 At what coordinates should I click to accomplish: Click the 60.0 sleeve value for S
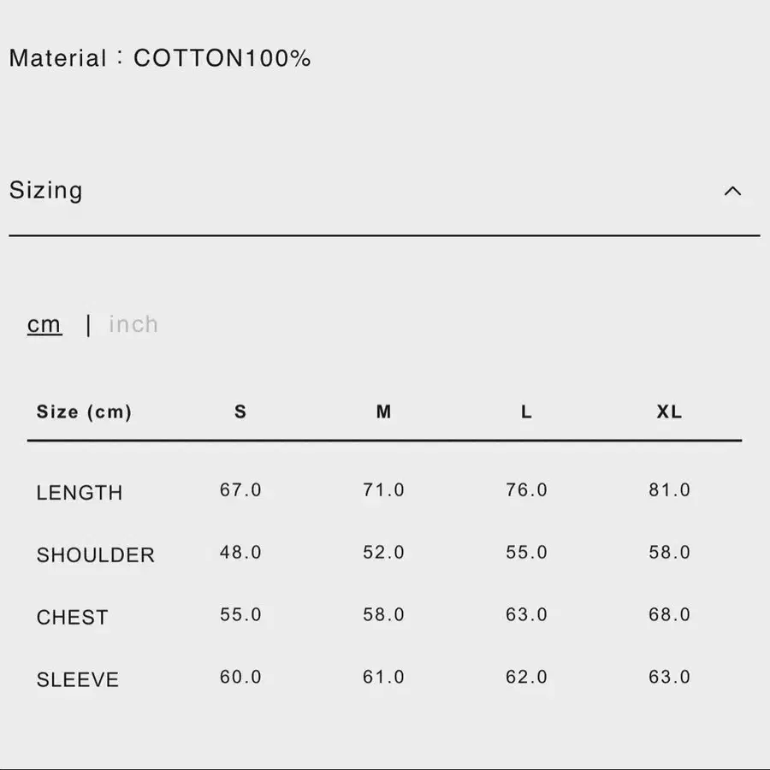[x=240, y=678]
